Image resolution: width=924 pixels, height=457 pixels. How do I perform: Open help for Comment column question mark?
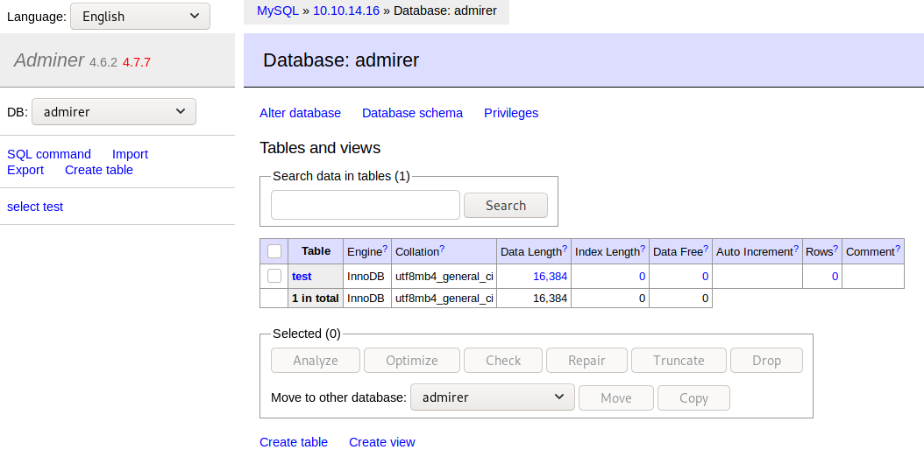[x=898, y=249]
